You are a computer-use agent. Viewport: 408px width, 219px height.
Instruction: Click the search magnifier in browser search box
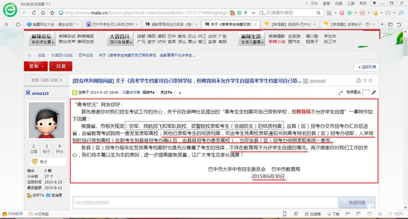coord(319,13)
